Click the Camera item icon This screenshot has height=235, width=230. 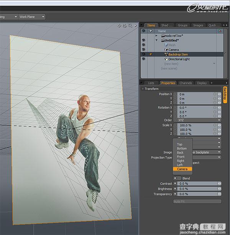coord(166,50)
